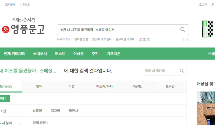Switch to the 책소개/목차 tab

(104, 86)
